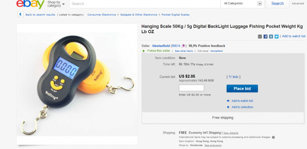Viewport: 307px width, 149px height.
Task: Share listing on Twitter
Action: click(276, 37)
